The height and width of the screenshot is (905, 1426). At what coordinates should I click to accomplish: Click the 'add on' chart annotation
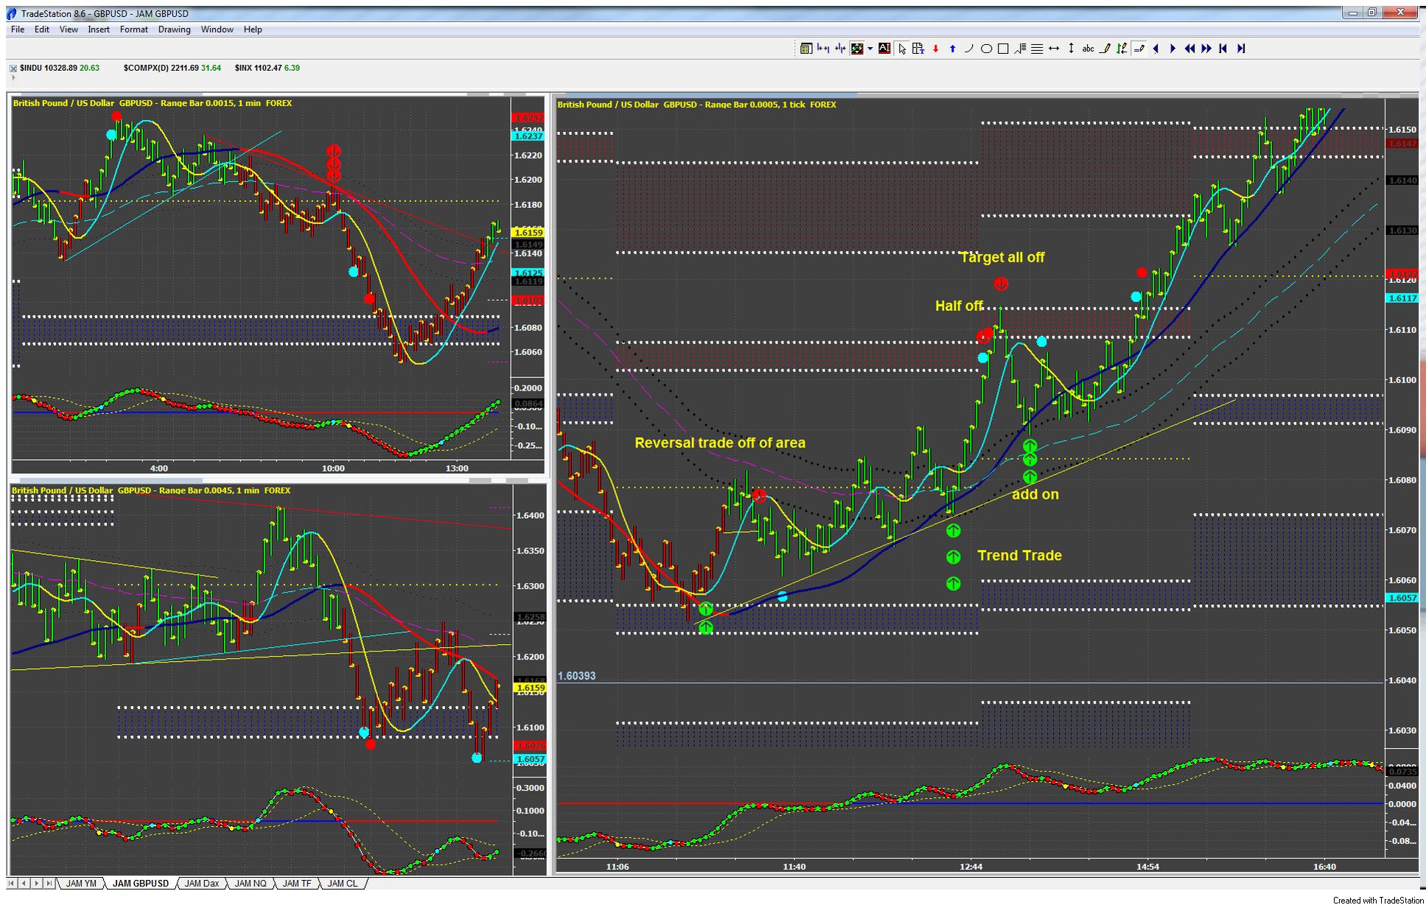[x=1035, y=495]
